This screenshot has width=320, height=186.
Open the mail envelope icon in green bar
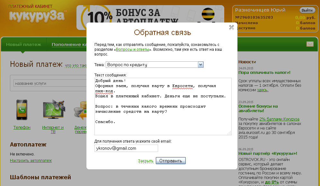point(310,44)
